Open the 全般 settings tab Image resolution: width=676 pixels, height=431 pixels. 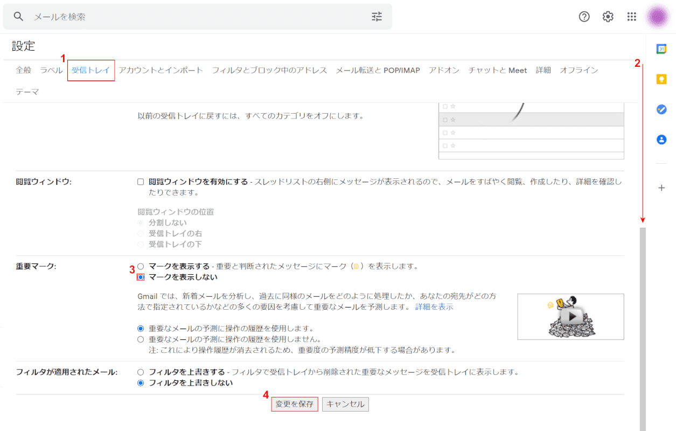(24, 70)
